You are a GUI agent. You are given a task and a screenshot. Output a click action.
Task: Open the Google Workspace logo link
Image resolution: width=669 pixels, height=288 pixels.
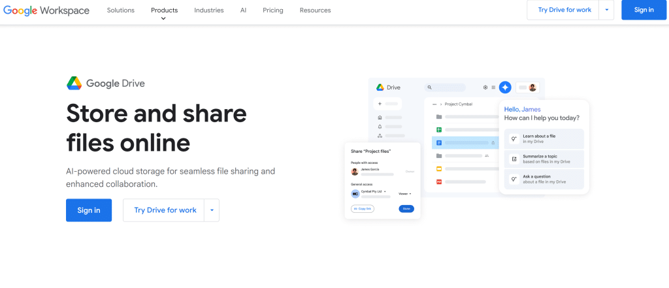[46, 10]
